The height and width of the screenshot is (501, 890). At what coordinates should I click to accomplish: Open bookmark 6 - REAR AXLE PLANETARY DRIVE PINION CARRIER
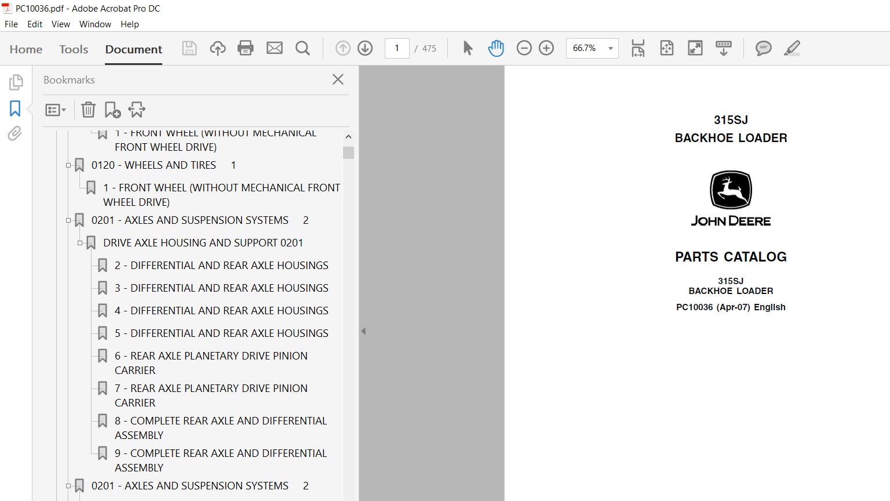(211, 363)
